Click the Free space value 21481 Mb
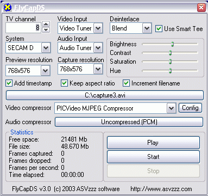 point(74,139)
